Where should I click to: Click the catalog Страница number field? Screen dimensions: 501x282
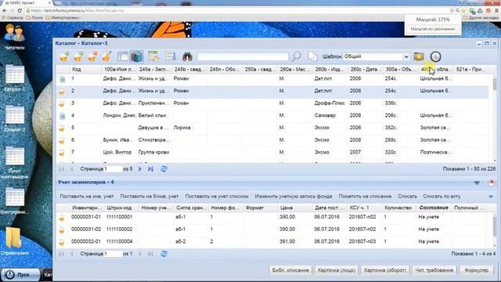[x=113, y=169]
